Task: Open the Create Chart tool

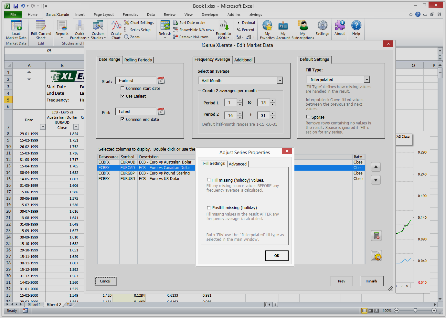Action: (116, 26)
